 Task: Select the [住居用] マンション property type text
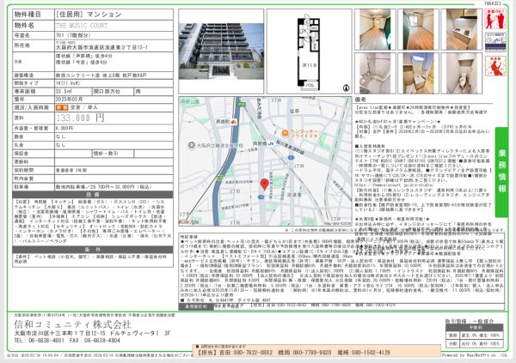[89, 14]
